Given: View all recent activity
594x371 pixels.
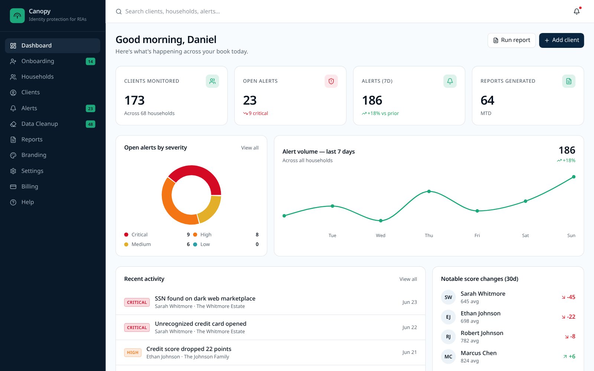Looking at the screenshot, I should pyautogui.click(x=408, y=279).
